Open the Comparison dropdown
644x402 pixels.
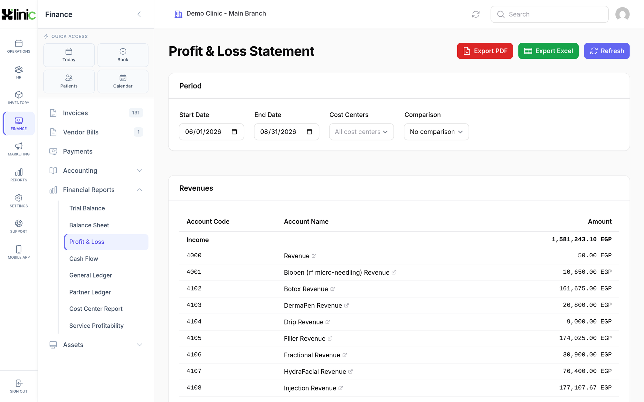[x=436, y=132]
